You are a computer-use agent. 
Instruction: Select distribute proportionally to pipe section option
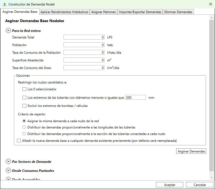coord(24,134)
